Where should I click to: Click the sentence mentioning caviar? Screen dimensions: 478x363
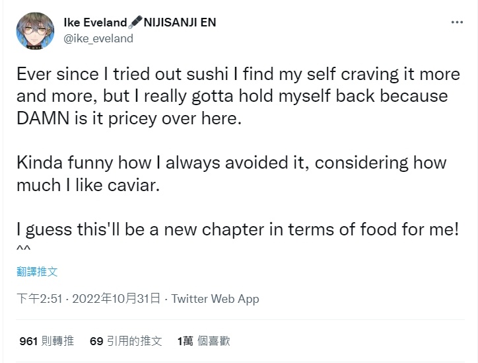tap(231, 174)
